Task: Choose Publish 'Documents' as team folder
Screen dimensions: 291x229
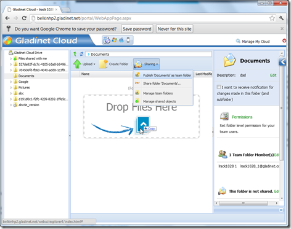Action: (163, 75)
